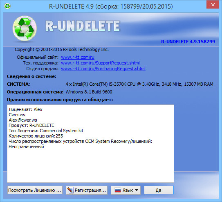Image resolution: width=222 pixels, height=202 pixels.
Task: Click the Правом использования продукта обладает heading
Action: (x=60, y=100)
